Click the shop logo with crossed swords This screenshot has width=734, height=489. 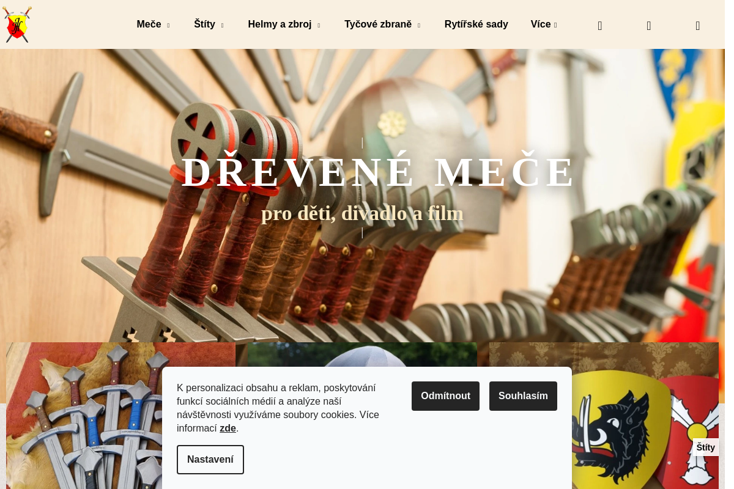point(17,24)
